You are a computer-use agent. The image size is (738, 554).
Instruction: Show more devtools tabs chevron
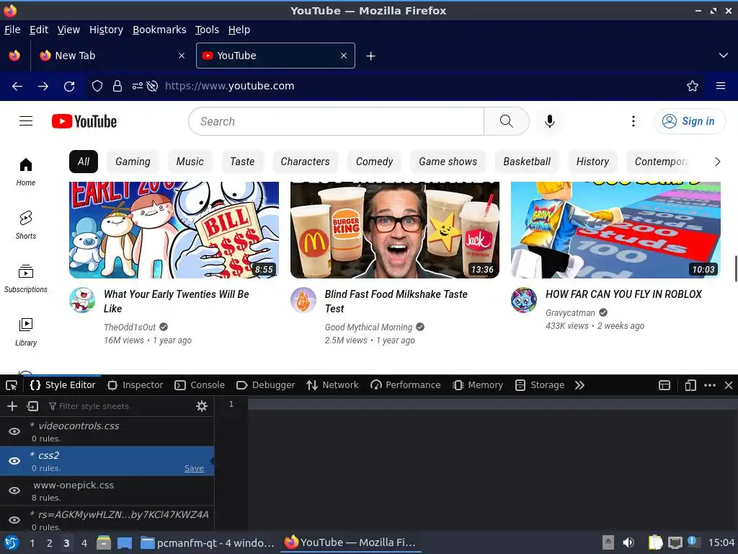[x=580, y=385]
